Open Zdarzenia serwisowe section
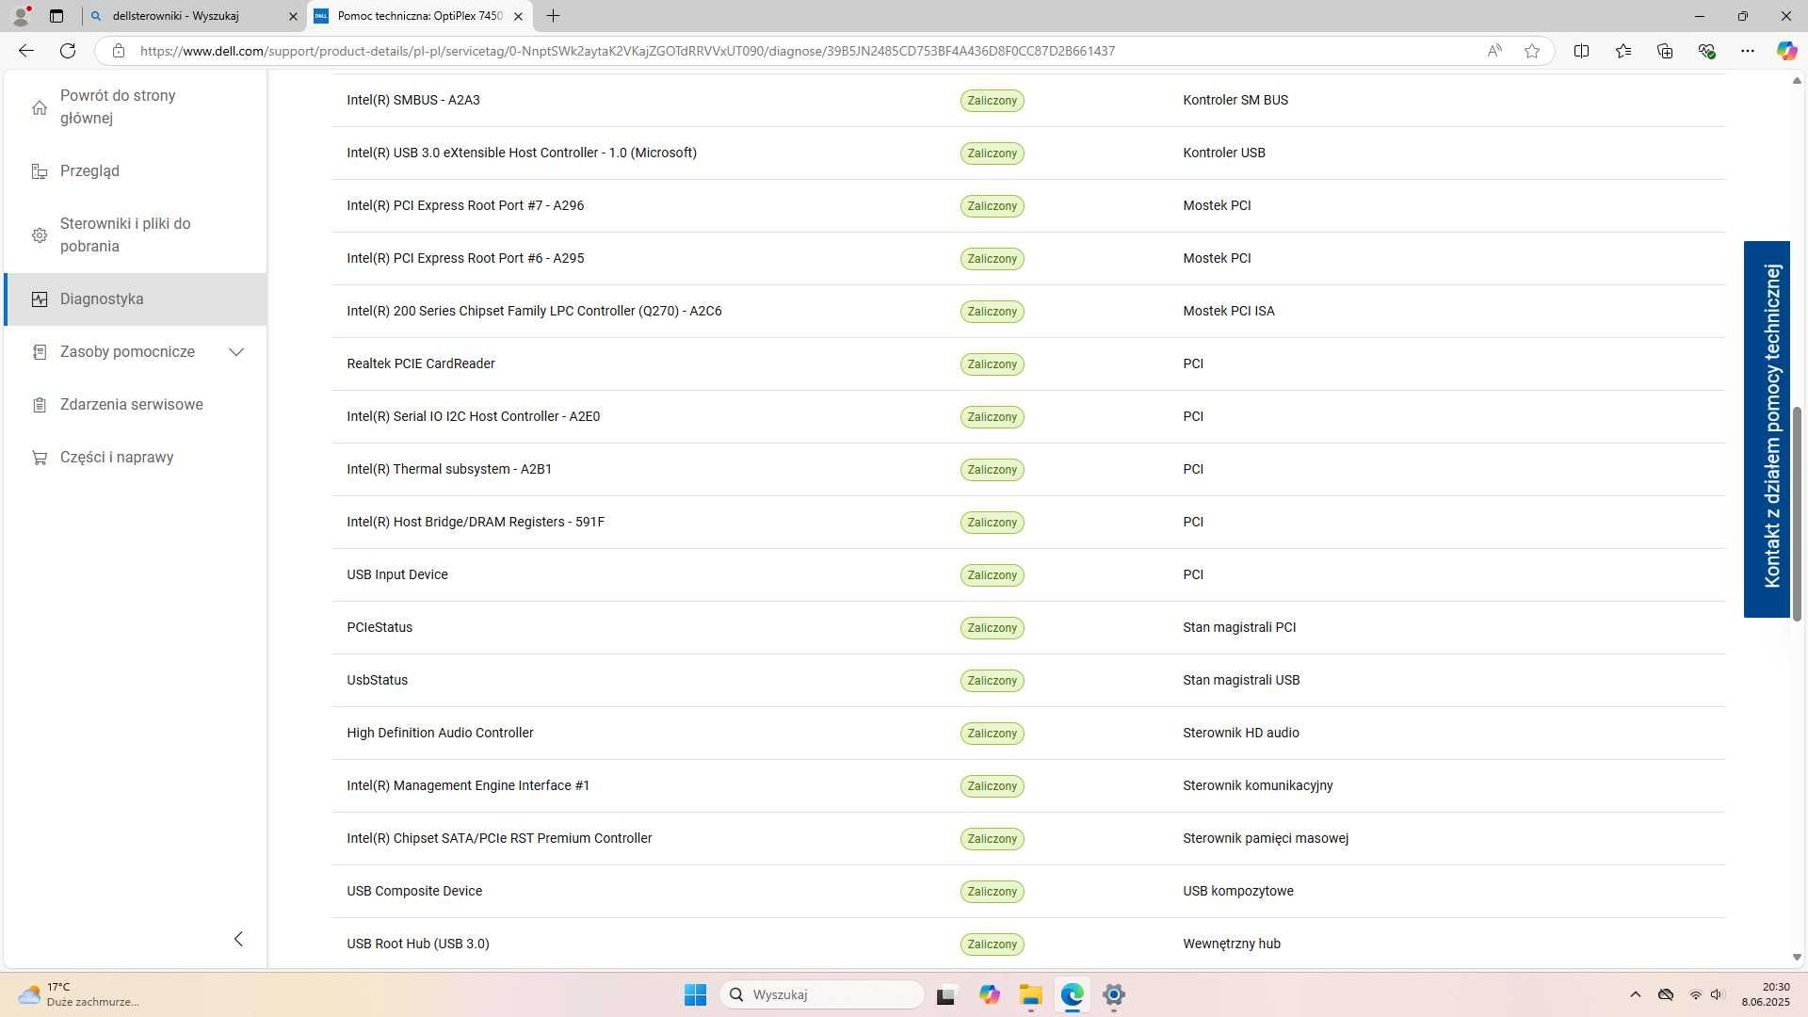 pos(136,404)
